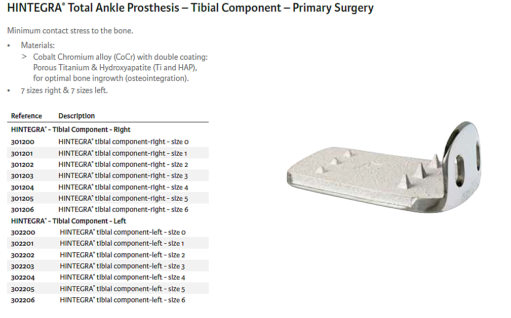
Task: Select reference number 302200
Action: (x=23, y=233)
